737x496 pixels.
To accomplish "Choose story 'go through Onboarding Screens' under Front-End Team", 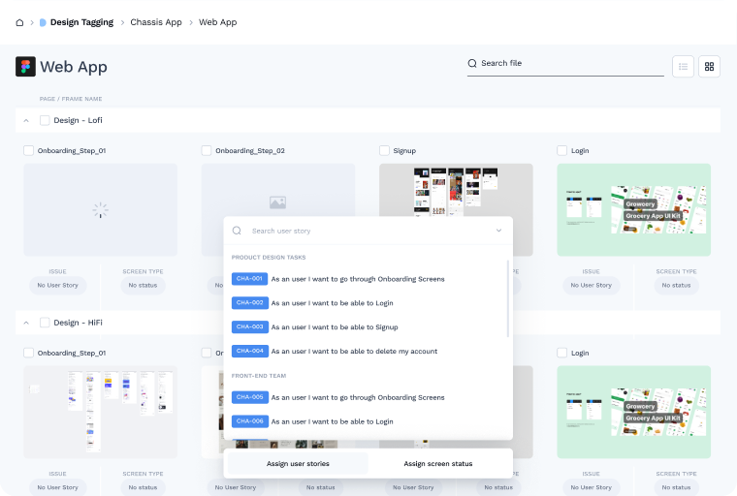I will [x=358, y=397].
